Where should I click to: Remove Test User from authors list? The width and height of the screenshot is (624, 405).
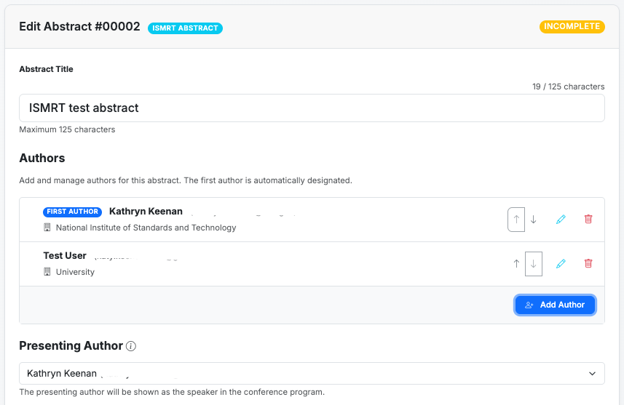click(x=588, y=264)
